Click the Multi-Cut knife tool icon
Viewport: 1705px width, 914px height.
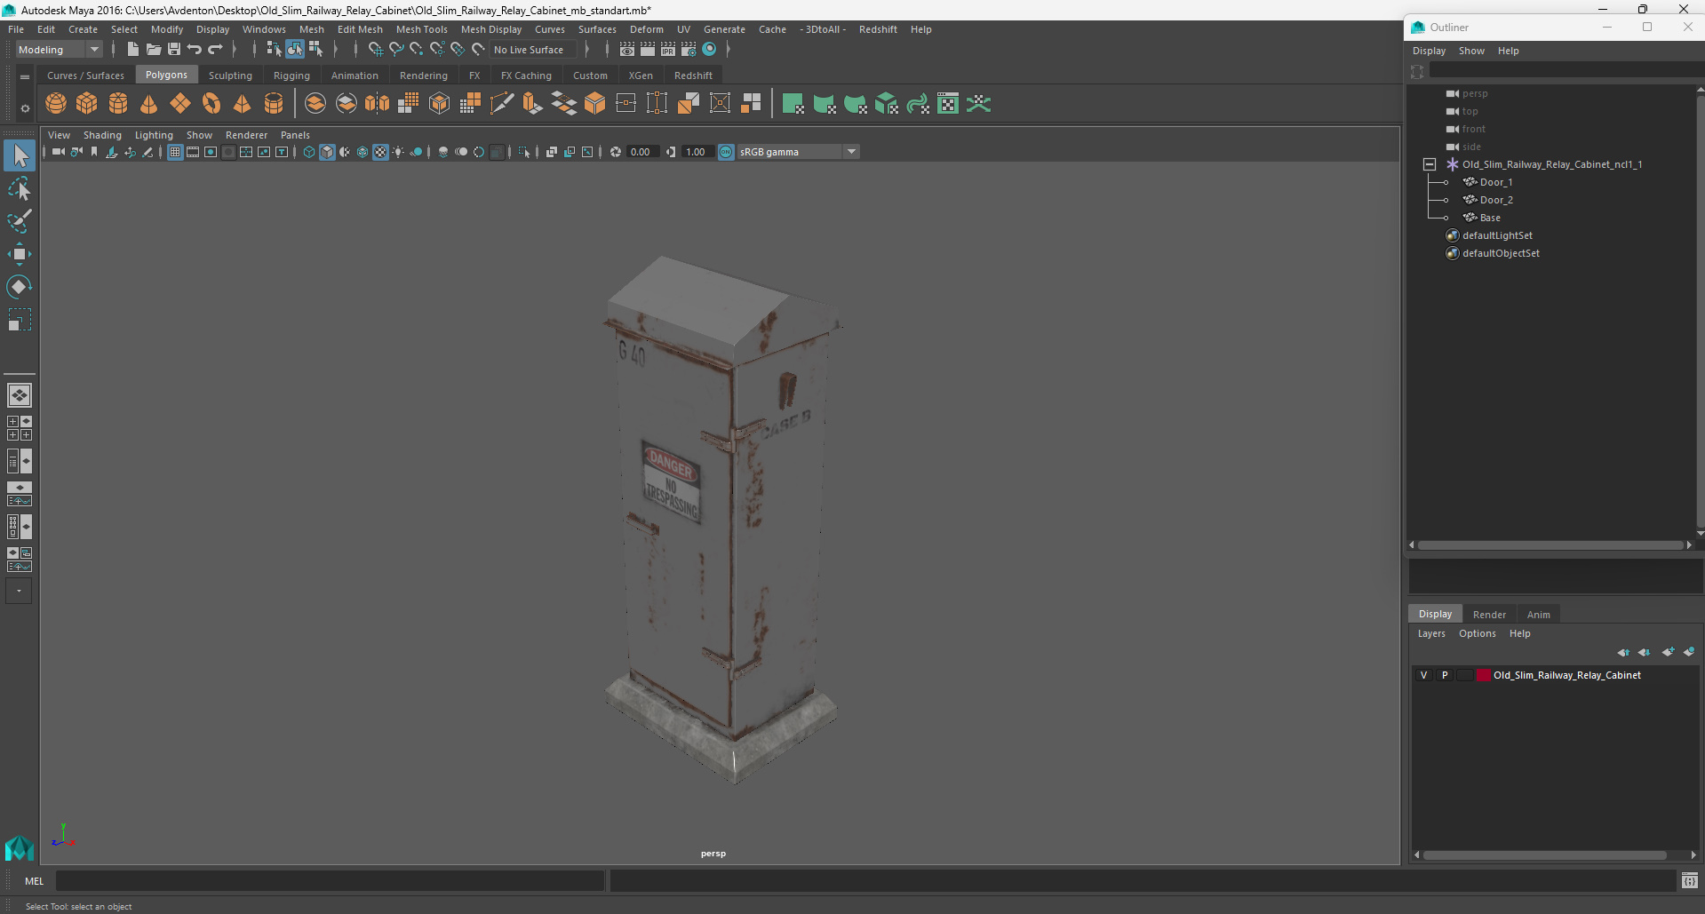[502, 104]
